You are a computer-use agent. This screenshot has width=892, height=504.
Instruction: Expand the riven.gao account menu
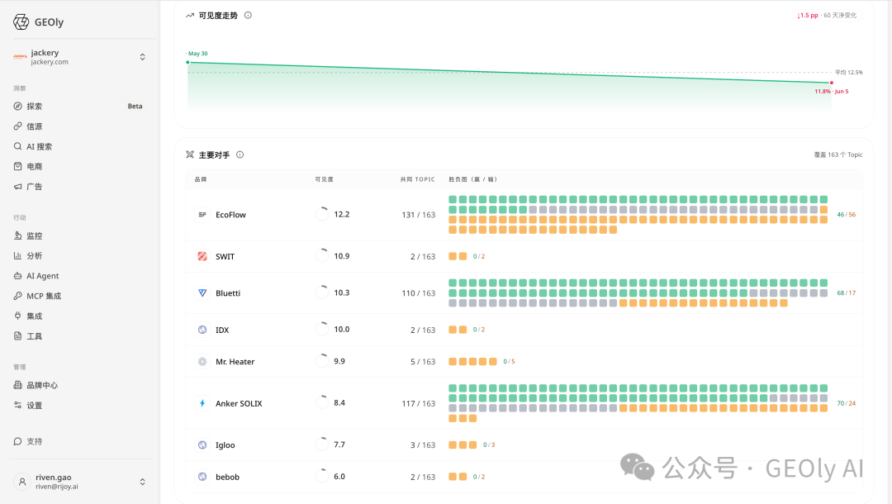pyautogui.click(x=142, y=482)
